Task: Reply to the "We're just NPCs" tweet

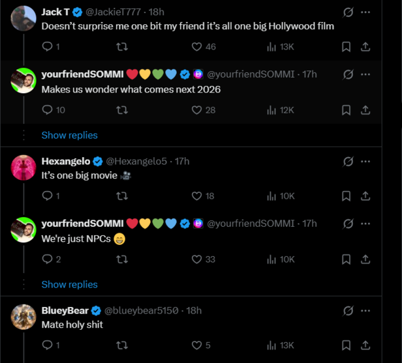Action: pos(47,259)
